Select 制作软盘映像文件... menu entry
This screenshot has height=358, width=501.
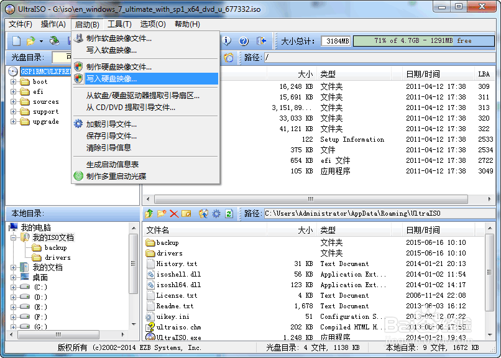(145, 39)
